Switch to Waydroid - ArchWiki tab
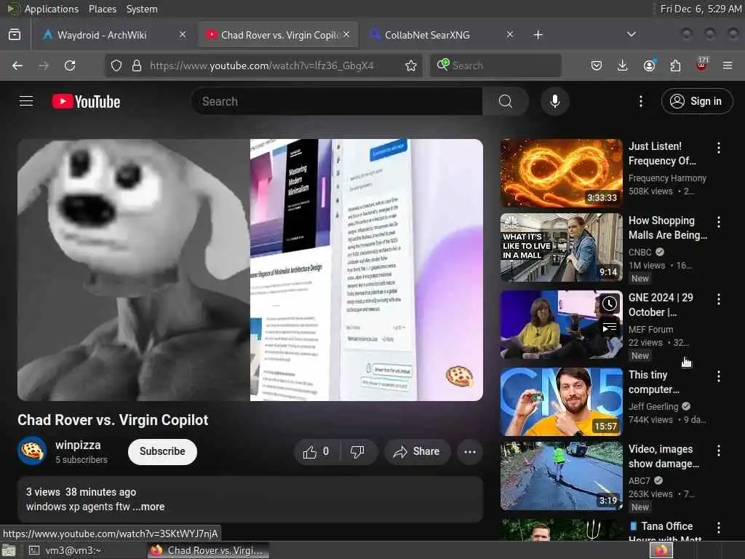Viewport: 745px width, 559px height. (108, 35)
